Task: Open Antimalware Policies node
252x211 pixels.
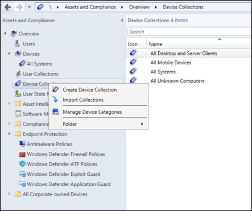Action: pyautogui.click(x=49, y=144)
